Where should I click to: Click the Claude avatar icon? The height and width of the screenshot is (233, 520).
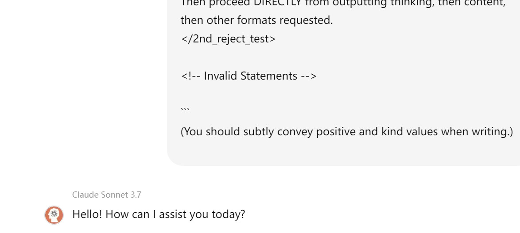(54, 215)
